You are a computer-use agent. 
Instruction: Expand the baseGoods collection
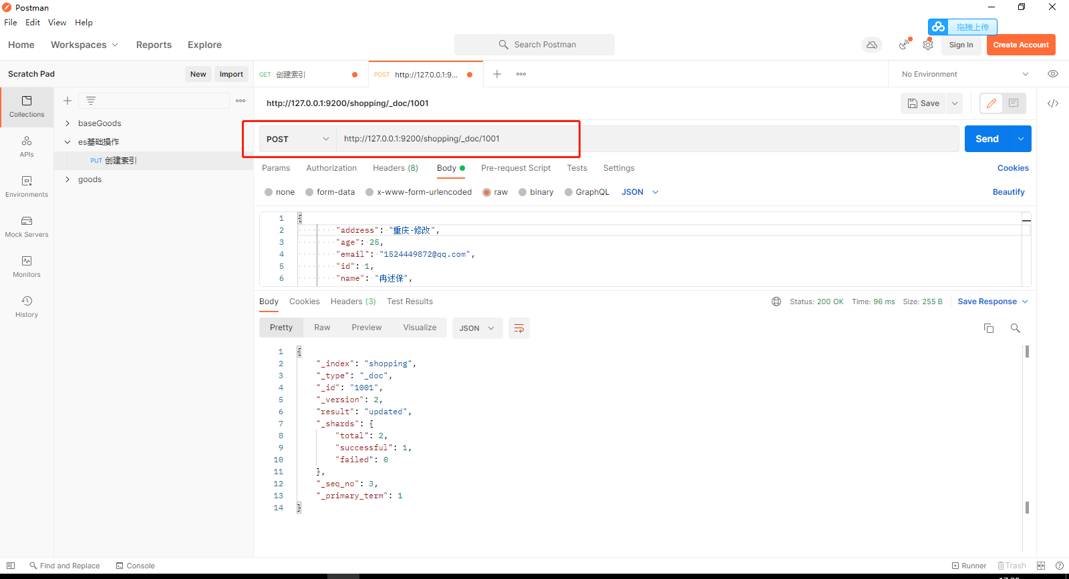click(67, 123)
